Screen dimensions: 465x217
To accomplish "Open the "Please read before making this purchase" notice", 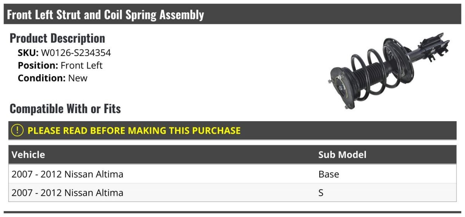I will coord(134,131).
